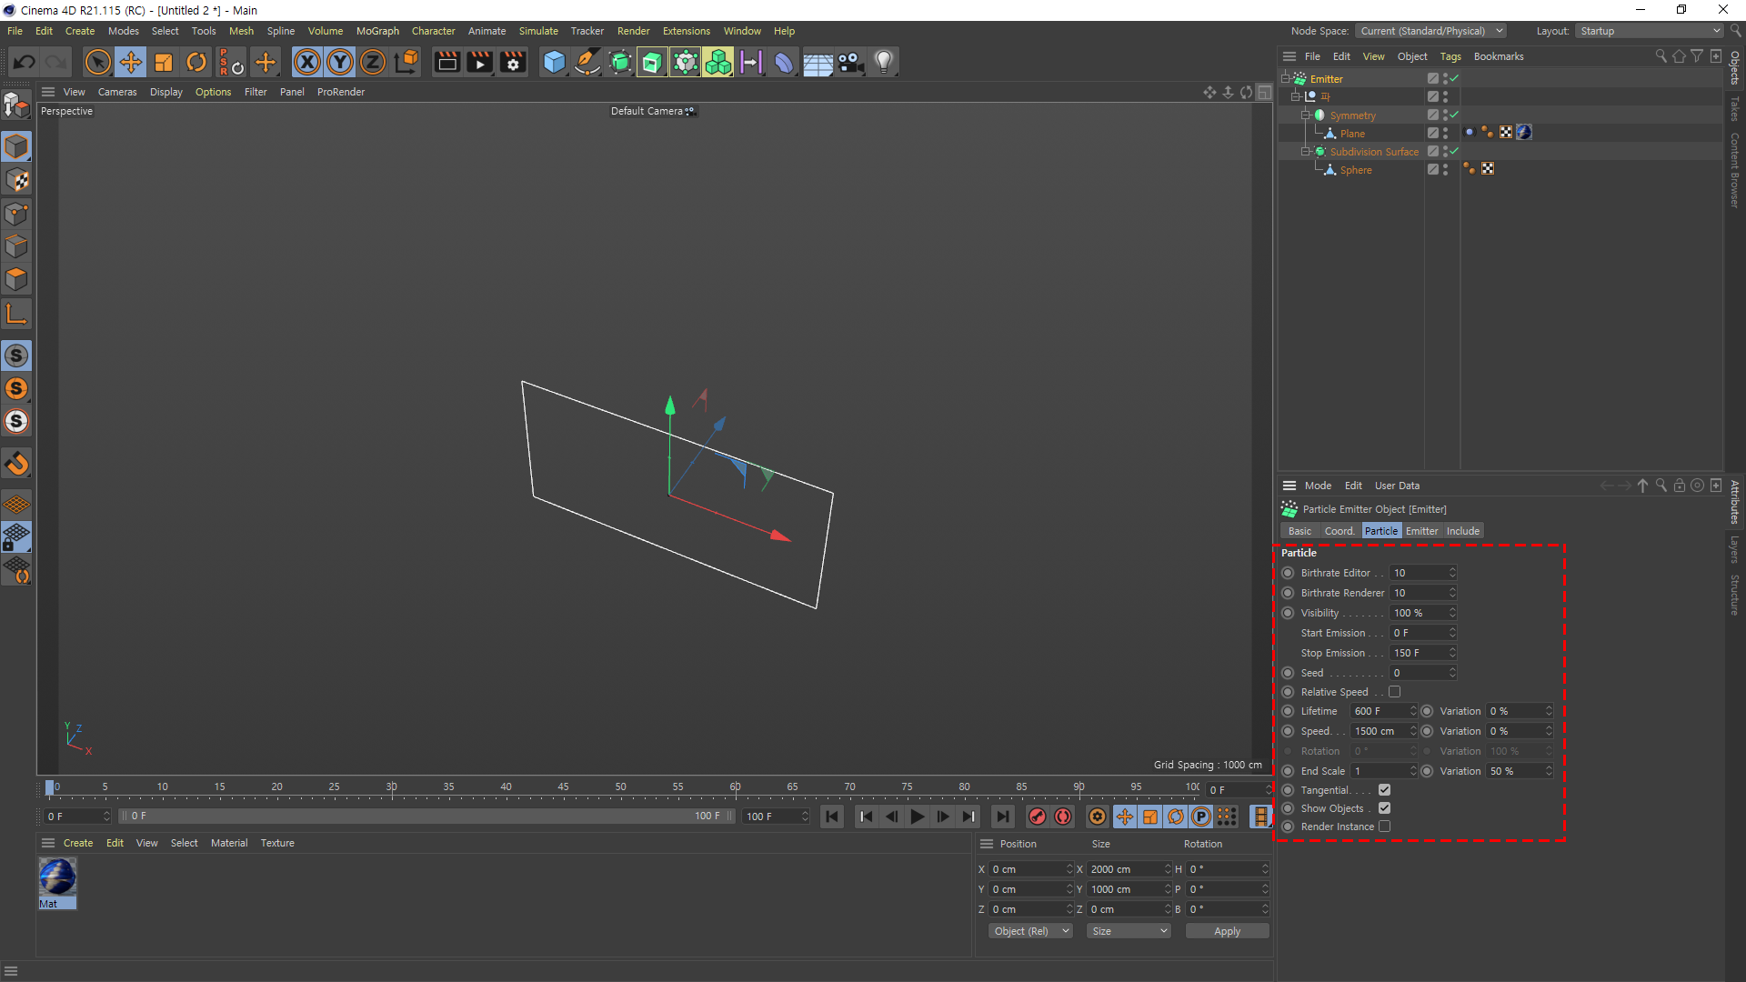Enable the Render Instance checkbox
This screenshot has width=1746, height=982.
coord(1384,827)
